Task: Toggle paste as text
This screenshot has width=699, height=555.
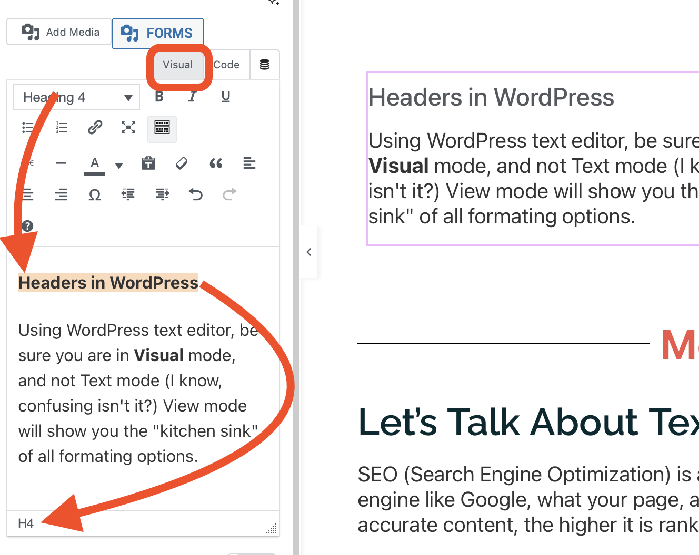Action: tap(148, 163)
